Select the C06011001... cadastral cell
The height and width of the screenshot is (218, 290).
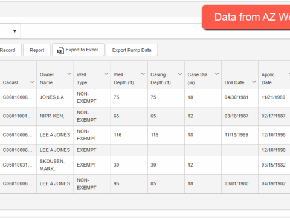click(18, 116)
